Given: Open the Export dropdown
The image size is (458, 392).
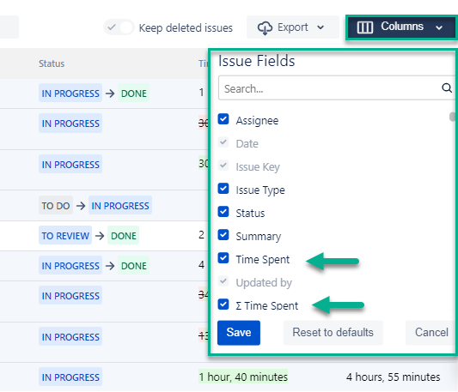Looking at the screenshot, I should [293, 27].
